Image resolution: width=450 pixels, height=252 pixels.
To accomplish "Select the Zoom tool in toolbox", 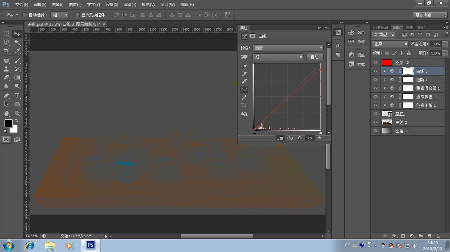I will (17, 113).
